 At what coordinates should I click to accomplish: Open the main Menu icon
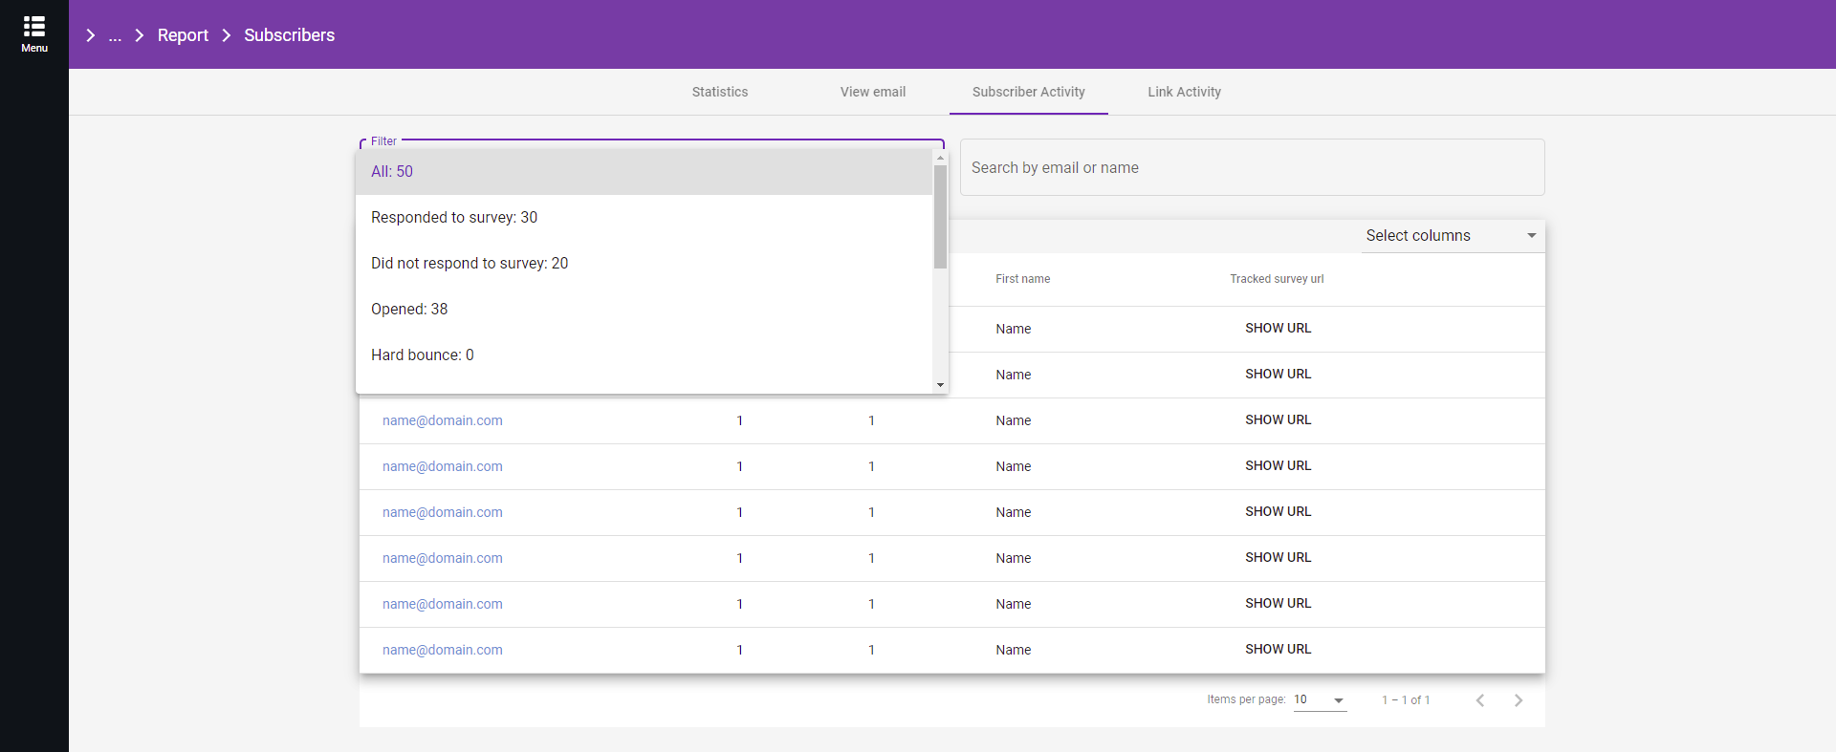(34, 34)
